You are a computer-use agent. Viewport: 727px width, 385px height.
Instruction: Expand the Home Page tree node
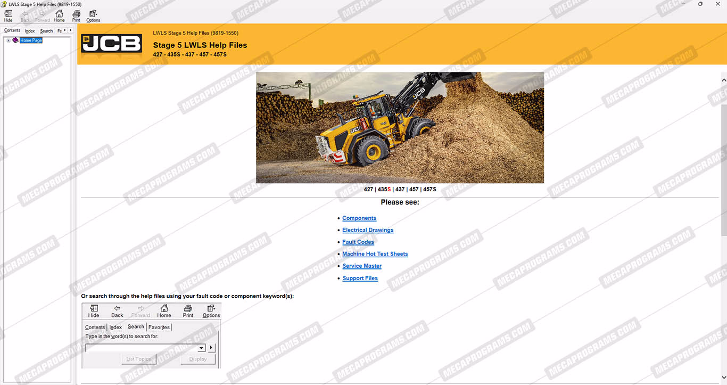click(x=8, y=40)
